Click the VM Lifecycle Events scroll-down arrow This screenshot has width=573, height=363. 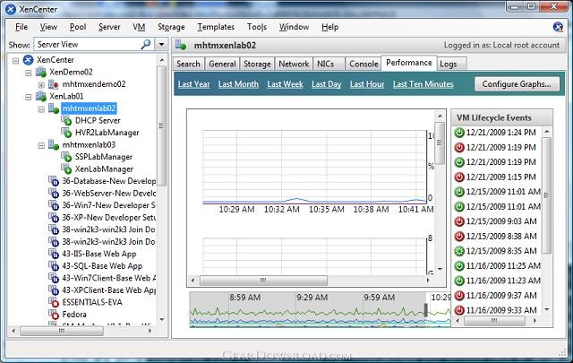547,309
